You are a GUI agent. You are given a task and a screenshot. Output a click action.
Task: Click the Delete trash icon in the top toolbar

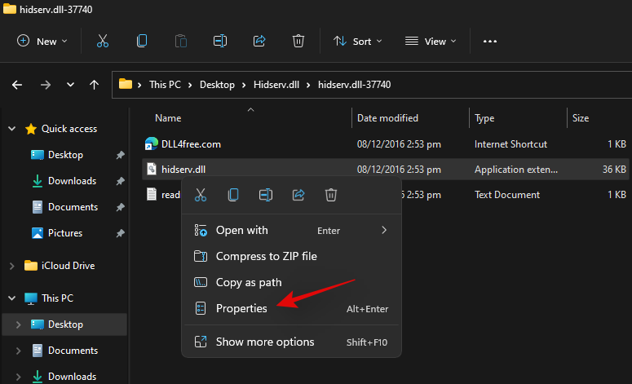click(x=298, y=41)
